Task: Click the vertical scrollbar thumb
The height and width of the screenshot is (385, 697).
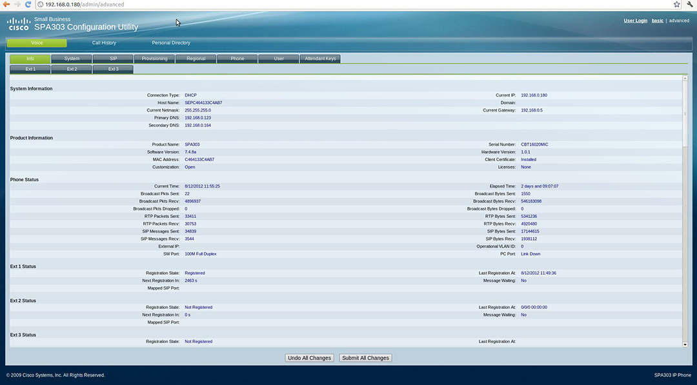Action: coord(685,114)
